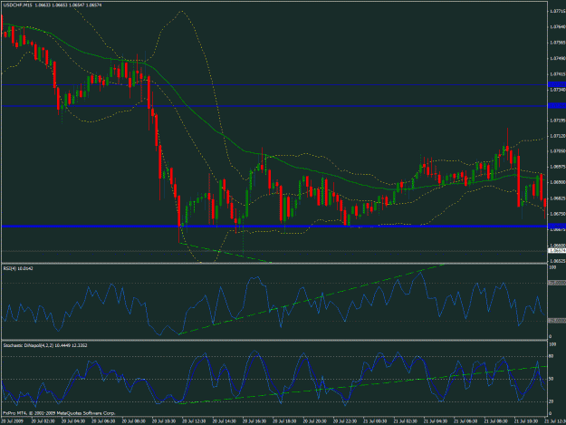Click the Stochastic scale label 80
566x425 pixels.
coord(552,356)
